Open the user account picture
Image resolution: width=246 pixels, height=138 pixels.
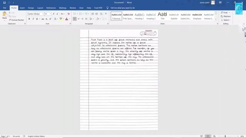(213, 3)
